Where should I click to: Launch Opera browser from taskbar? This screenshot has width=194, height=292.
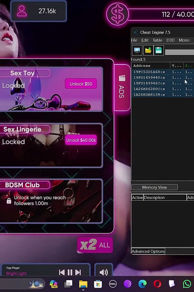click(x=157, y=284)
